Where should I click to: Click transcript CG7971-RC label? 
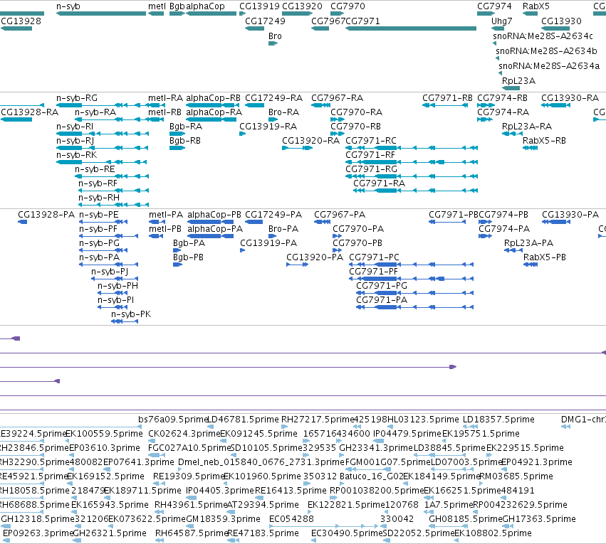coord(371,142)
